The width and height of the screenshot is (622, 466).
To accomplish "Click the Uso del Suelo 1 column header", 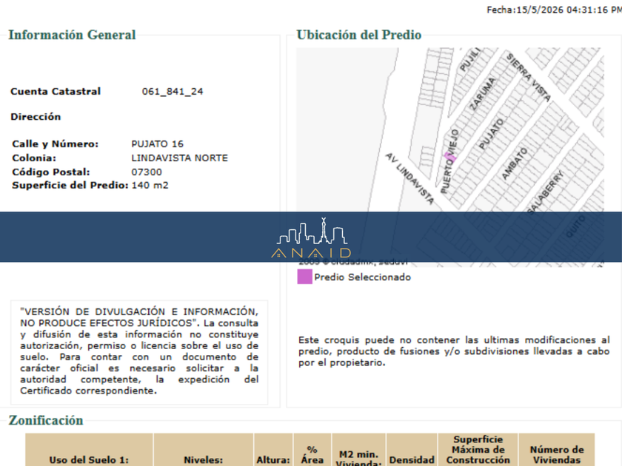I will 89,459.
